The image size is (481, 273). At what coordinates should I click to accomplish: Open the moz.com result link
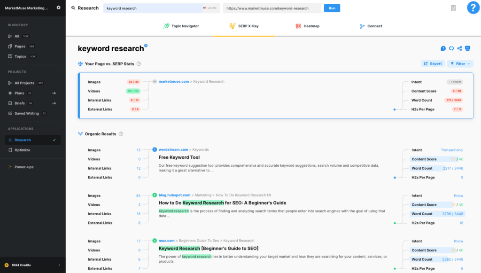(167, 241)
